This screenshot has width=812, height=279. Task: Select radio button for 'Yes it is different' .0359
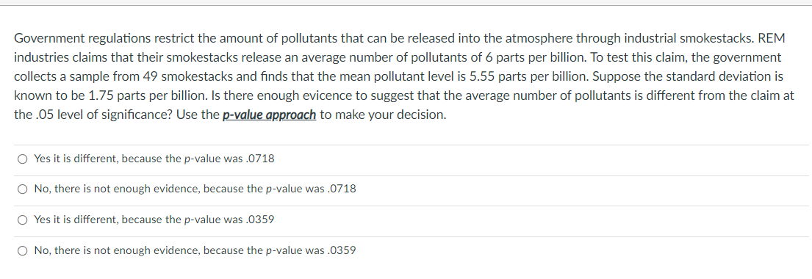coord(22,220)
